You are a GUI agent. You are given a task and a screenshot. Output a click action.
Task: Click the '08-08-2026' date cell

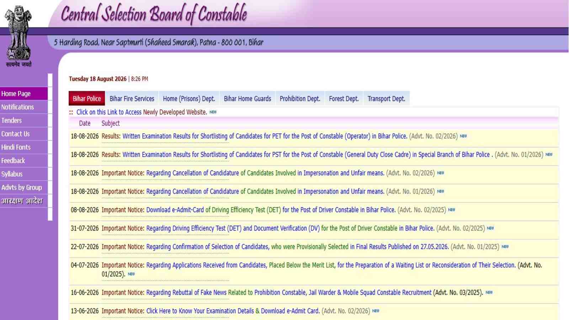coord(85,210)
